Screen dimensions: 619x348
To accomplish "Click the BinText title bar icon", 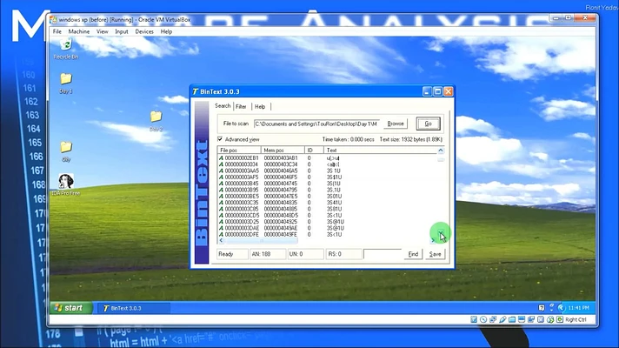I will pyautogui.click(x=196, y=91).
